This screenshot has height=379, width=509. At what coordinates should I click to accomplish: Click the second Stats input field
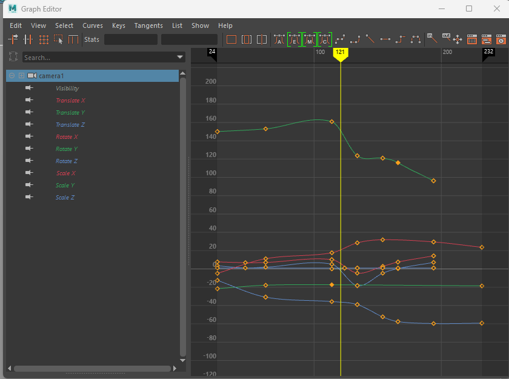click(189, 39)
